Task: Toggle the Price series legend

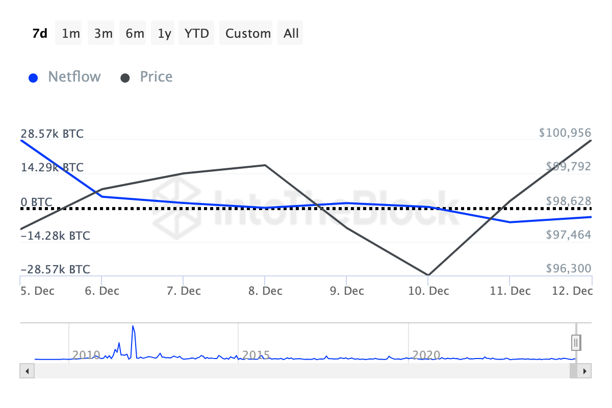Action: coord(156,77)
